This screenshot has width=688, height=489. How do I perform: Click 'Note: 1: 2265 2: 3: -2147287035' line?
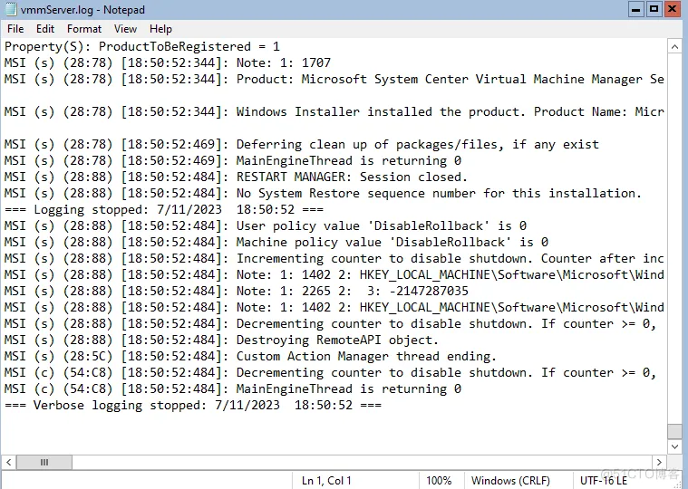(x=237, y=291)
